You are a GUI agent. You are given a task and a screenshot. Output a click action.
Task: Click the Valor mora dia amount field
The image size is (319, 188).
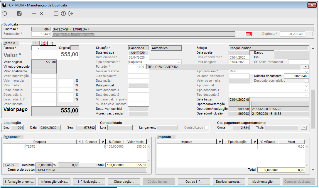pos(44,81)
